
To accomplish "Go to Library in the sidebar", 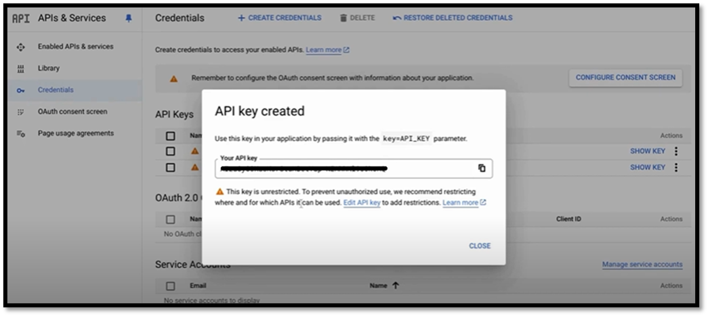I will pos(48,68).
